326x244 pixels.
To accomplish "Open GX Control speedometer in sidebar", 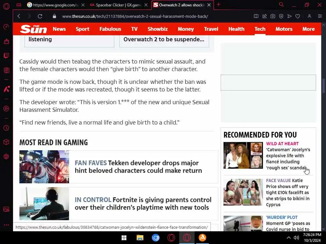I will click(6, 27).
